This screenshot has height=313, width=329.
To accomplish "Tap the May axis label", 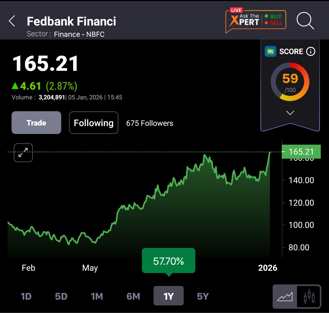I will coord(90,268).
